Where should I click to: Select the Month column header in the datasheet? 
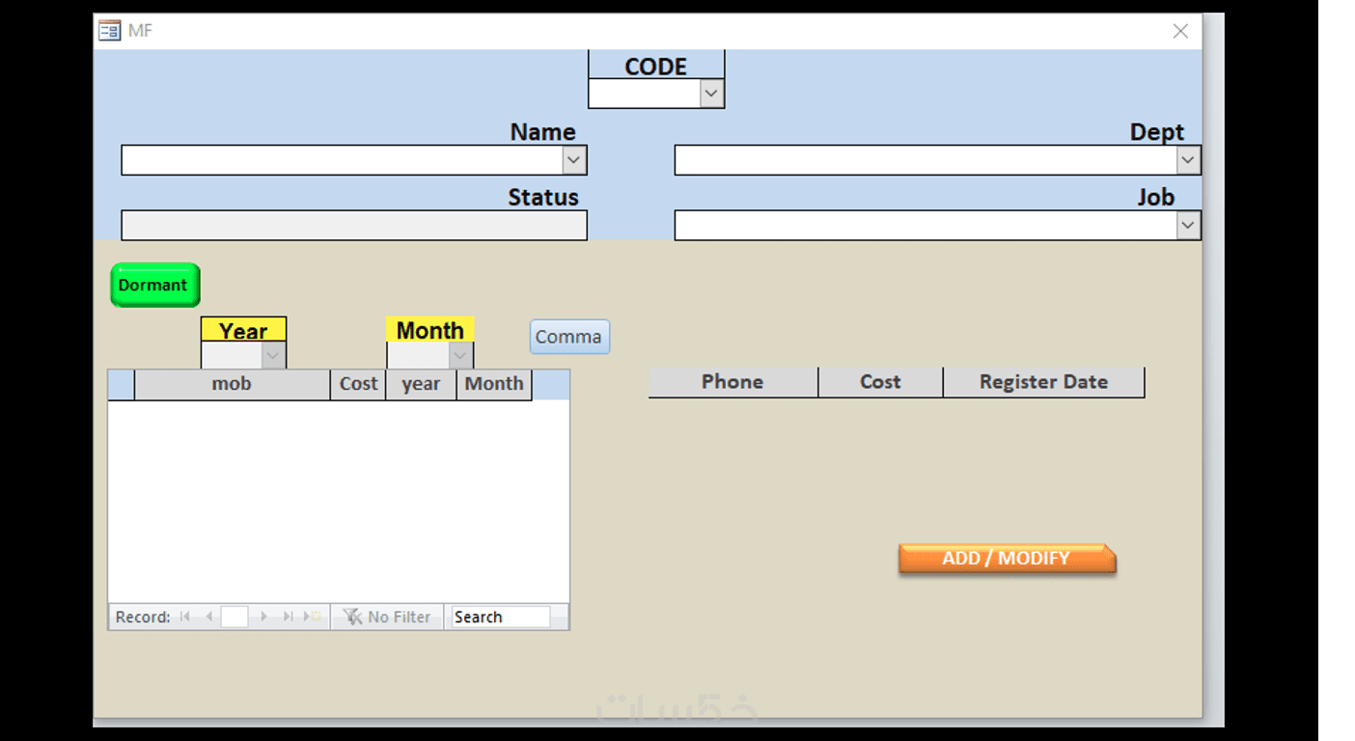click(x=494, y=384)
